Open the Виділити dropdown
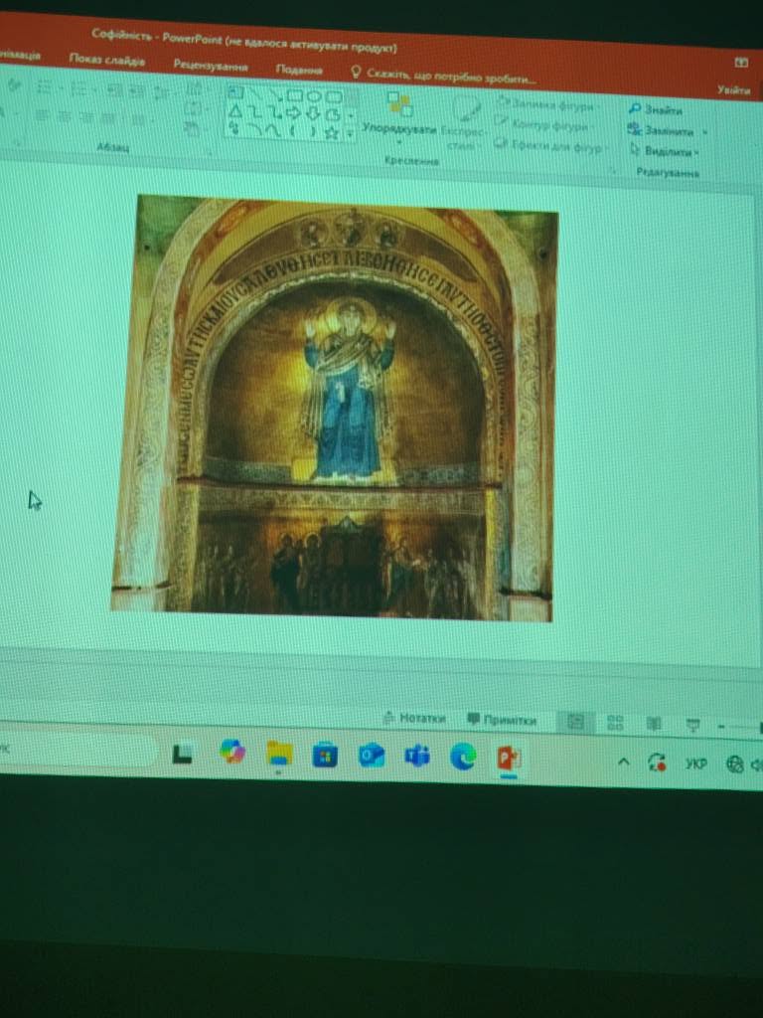763x1018 pixels. coord(664,151)
